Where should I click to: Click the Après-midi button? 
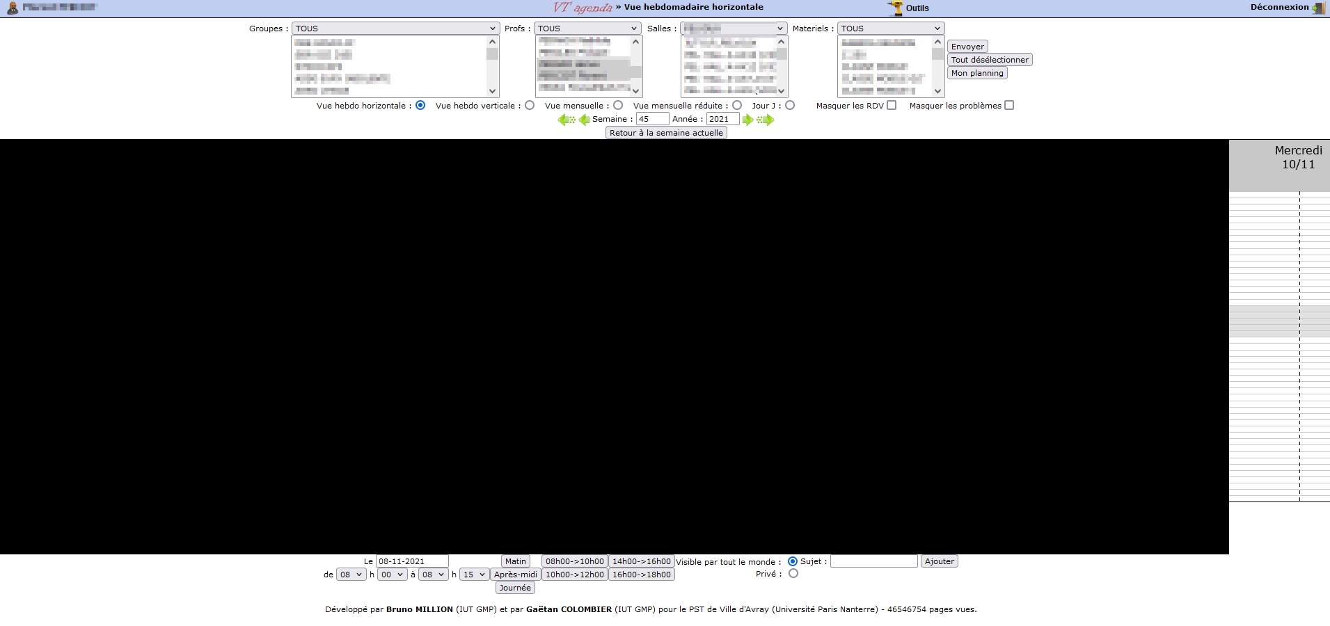(x=516, y=575)
